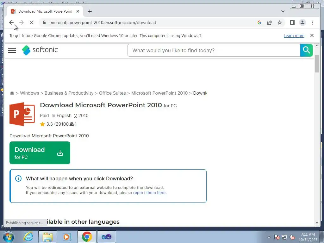Dismiss the Chrome update notice bar

coord(312,35)
